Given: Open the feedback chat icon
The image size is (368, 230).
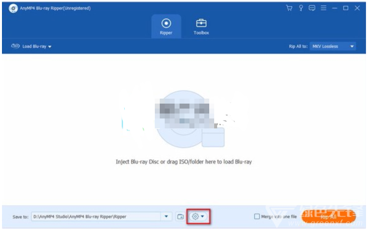Looking at the screenshot, I should (312, 8).
